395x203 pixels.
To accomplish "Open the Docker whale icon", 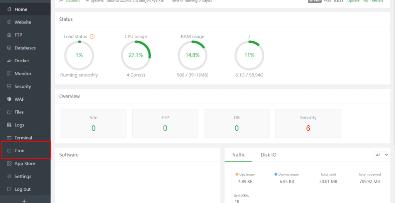I will pos(9,61).
